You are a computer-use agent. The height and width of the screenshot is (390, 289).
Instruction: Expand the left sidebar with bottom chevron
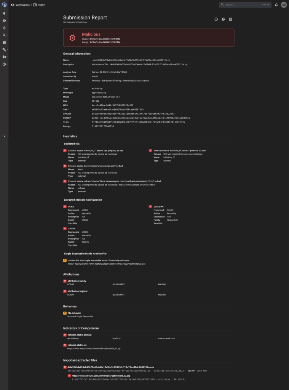[4, 136]
